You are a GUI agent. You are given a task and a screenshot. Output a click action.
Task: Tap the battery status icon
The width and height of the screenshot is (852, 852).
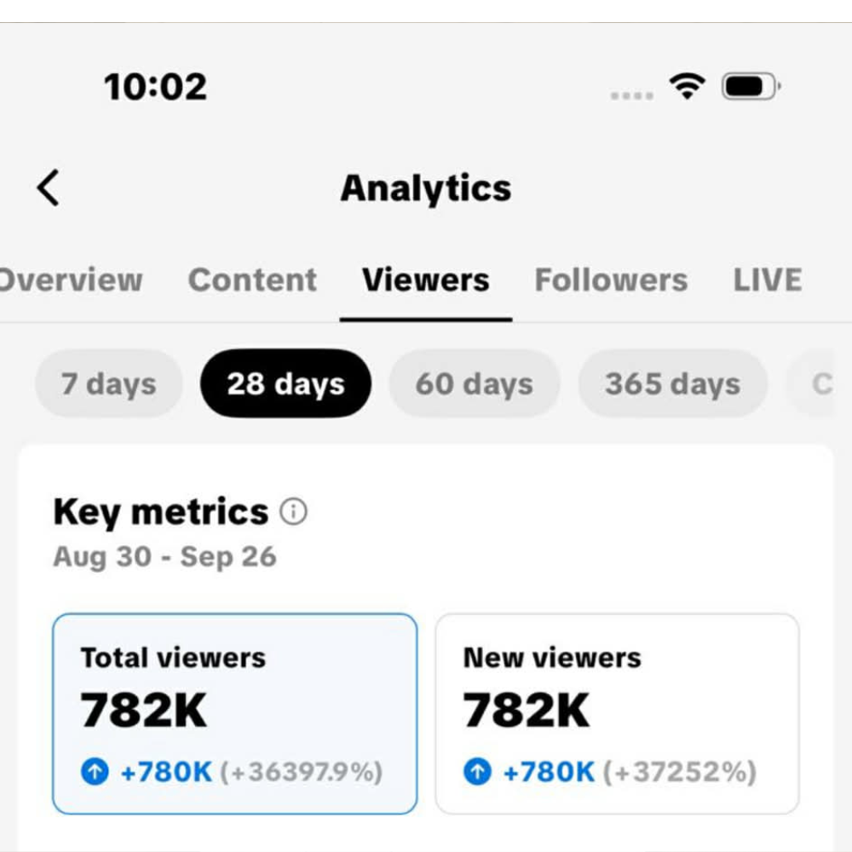click(x=751, y=86)
